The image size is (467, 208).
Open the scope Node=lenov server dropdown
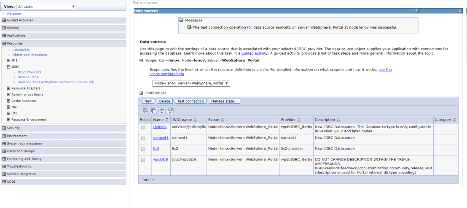pos(191,83)
